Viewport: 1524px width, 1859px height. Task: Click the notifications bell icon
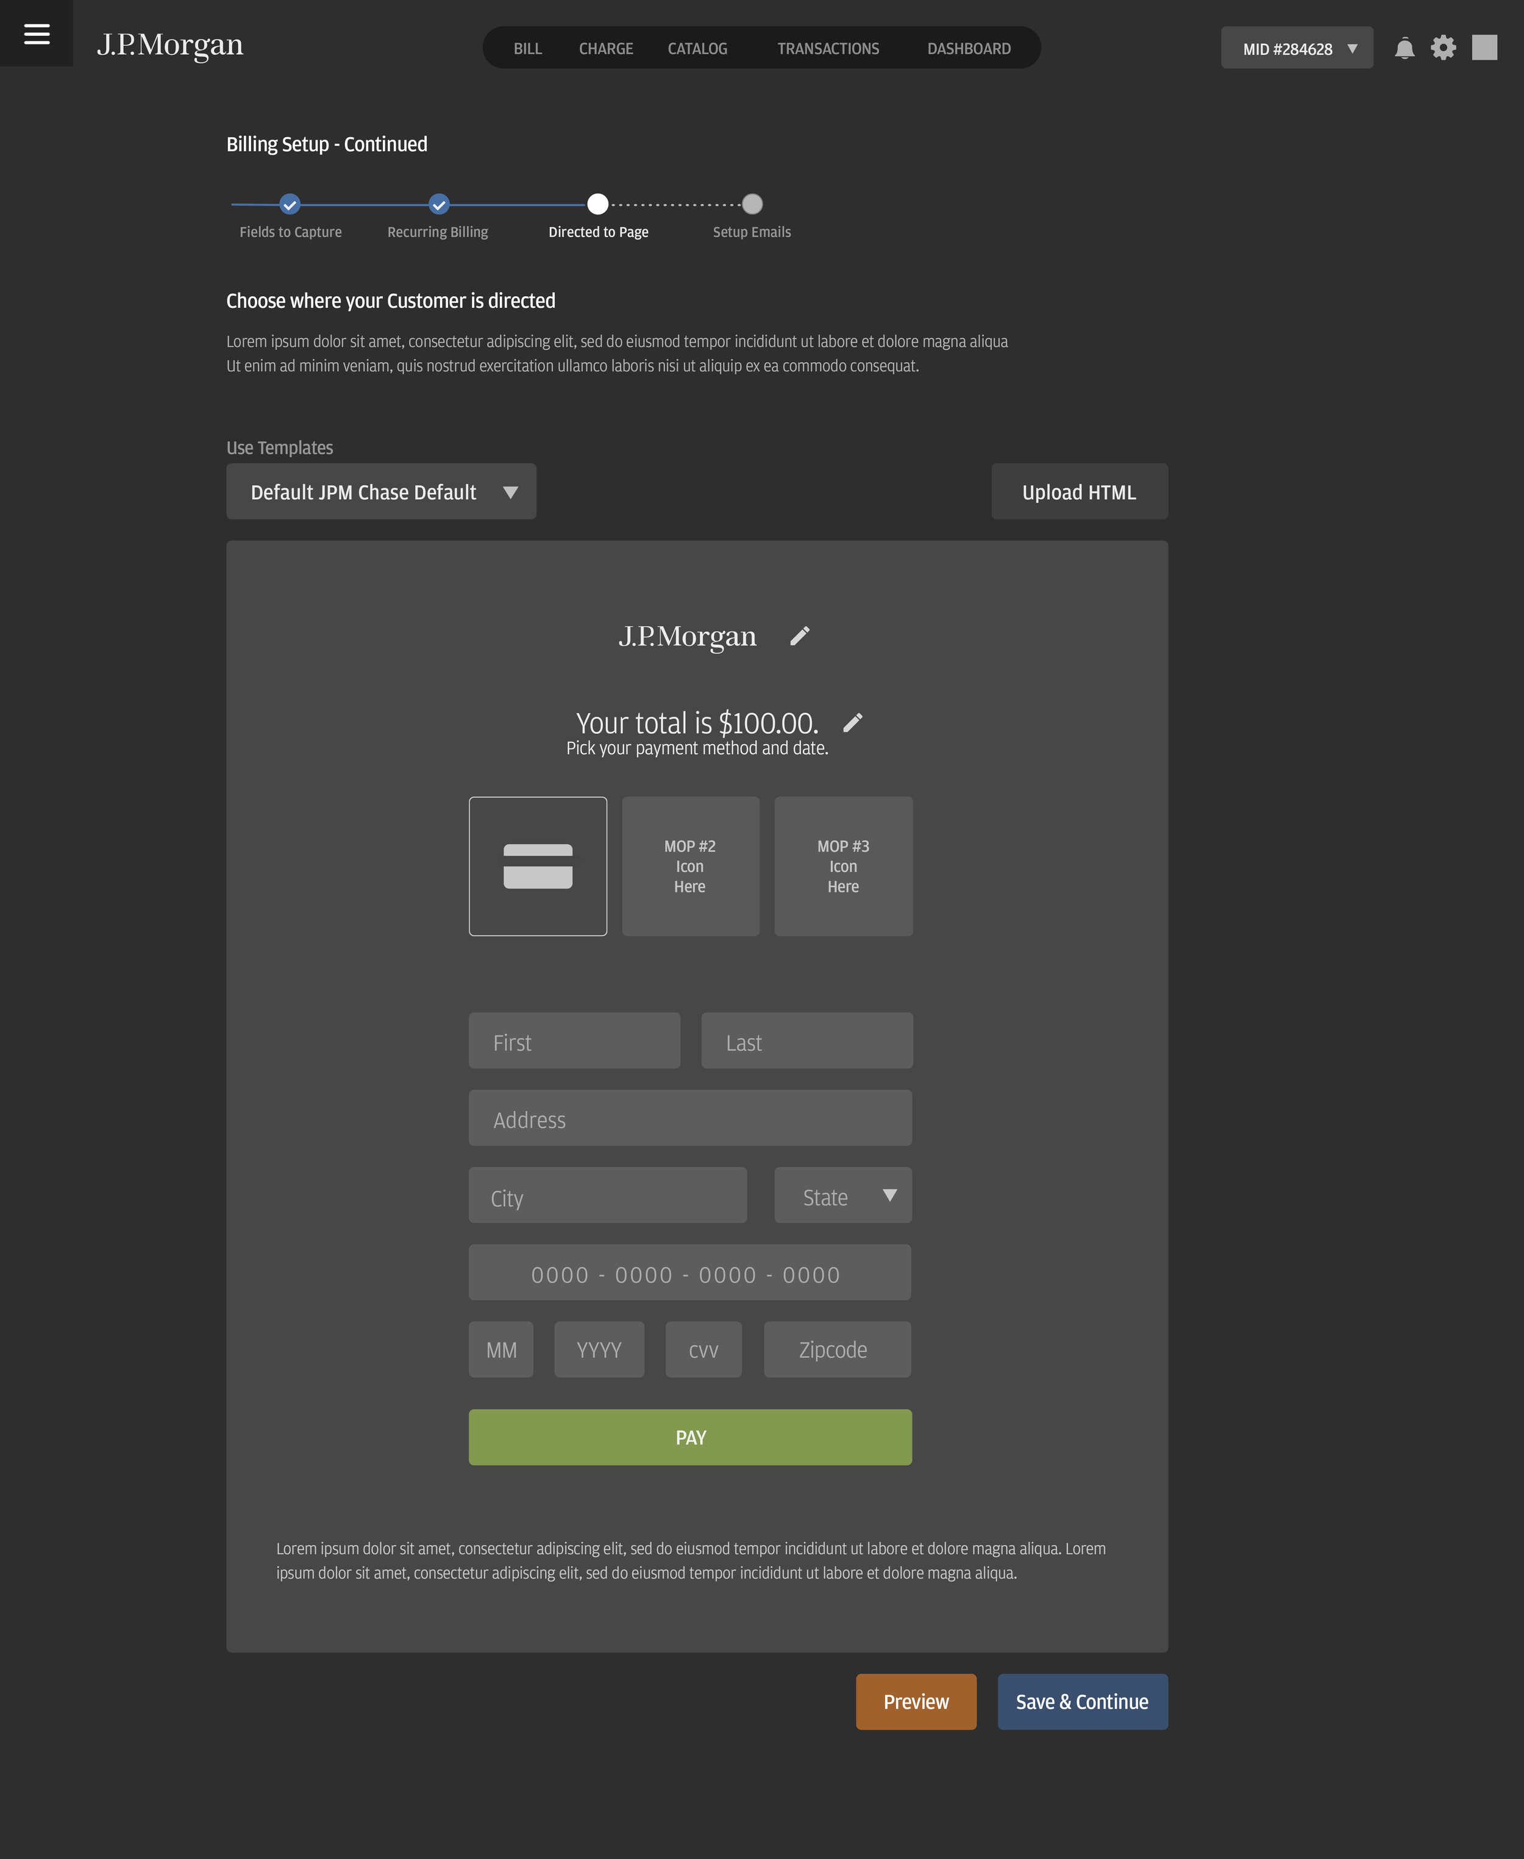coord(1405,48)
